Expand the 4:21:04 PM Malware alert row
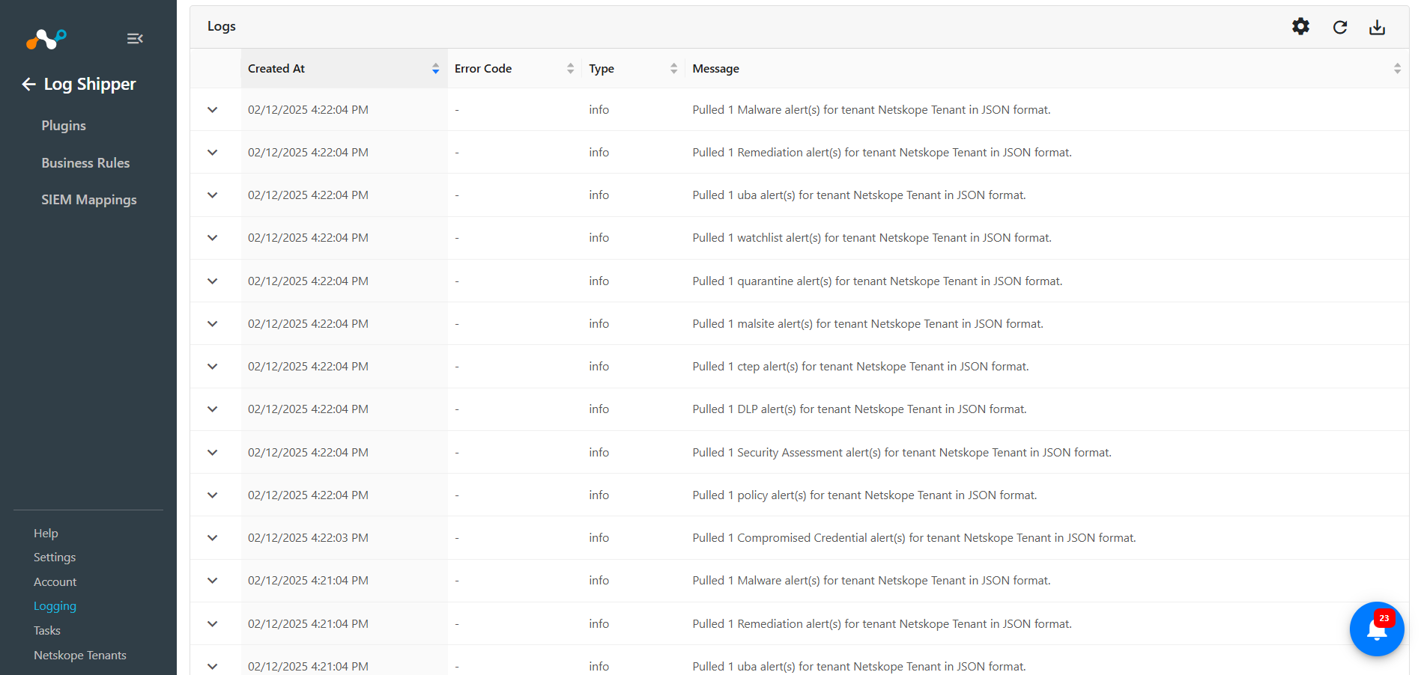Viewport: 1421px width, 675px height. tap(213, 581)
